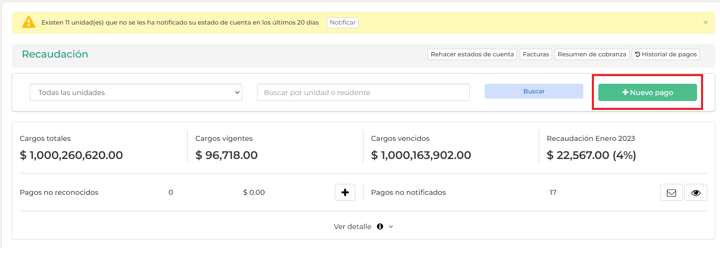The image size is (720, 260).
Task: Click the Recaudación page heading
Action: tap(55, 54)
